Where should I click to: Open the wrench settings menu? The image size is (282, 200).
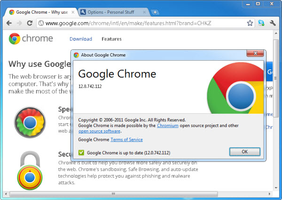pos(273,23)
